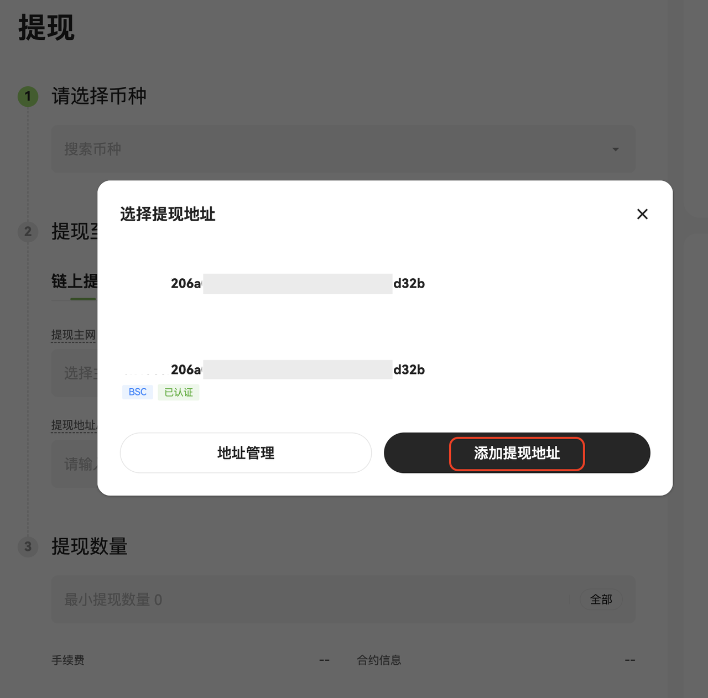Image resolution: width=708 pixels, height=698 pixels.
Task: Click the green 已认证 badge
Action: (x=179, y=392)
